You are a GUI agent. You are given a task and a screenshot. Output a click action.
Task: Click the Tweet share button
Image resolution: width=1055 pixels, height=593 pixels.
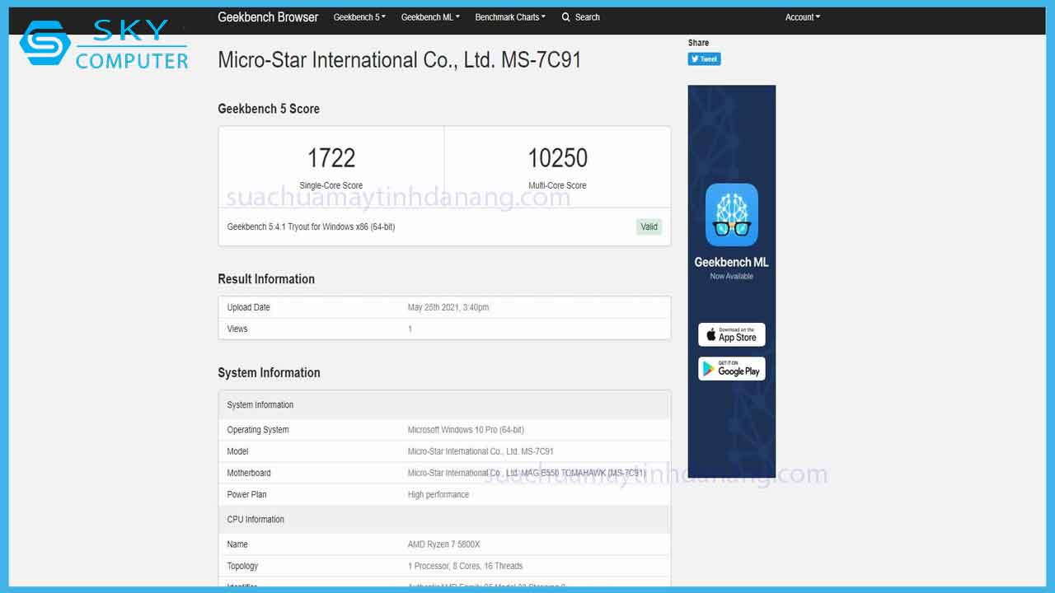pos(704,59)
